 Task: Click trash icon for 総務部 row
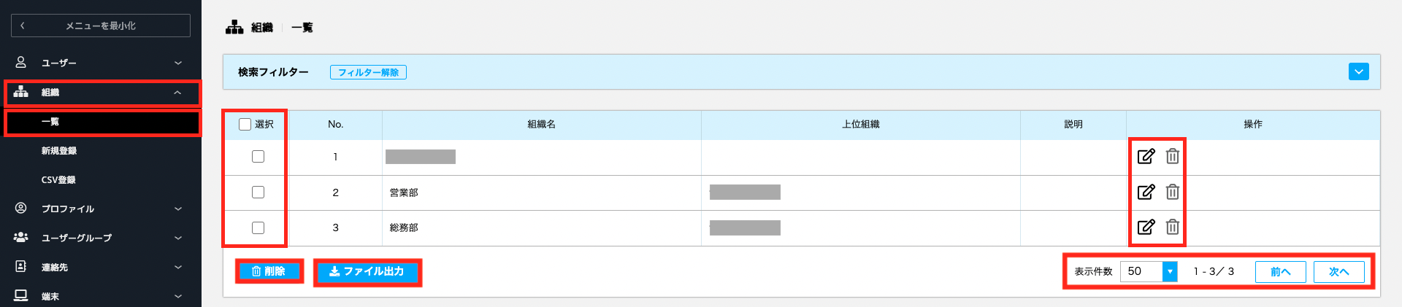(1172, 227)
